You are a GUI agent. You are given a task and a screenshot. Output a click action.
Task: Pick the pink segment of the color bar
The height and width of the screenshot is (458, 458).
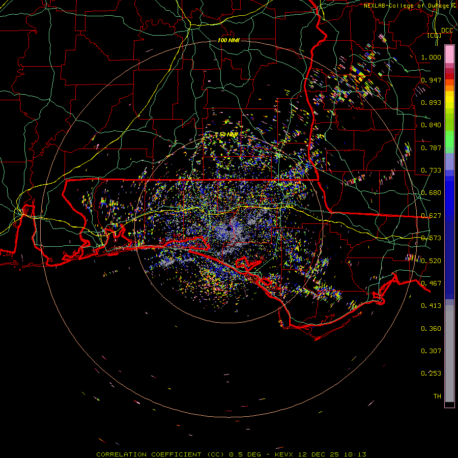[x=449, y=54]
